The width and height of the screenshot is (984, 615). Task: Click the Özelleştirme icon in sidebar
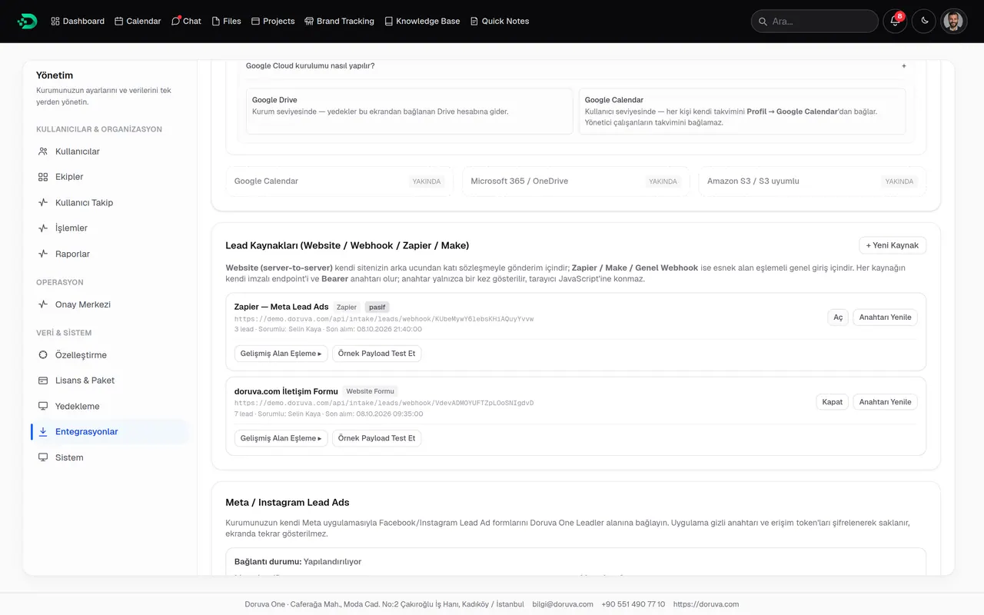43,355
